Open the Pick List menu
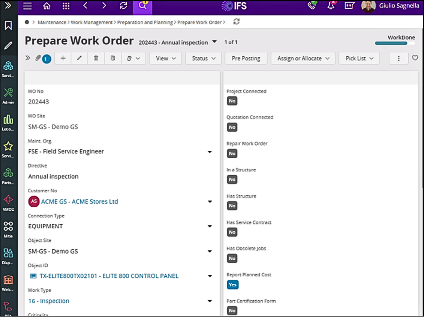 359,58
